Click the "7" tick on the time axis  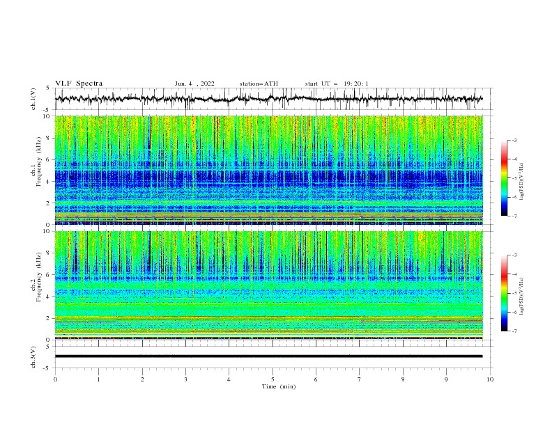tap(359, 379)
